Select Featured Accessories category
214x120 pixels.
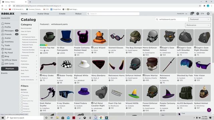tap(30, 40)
